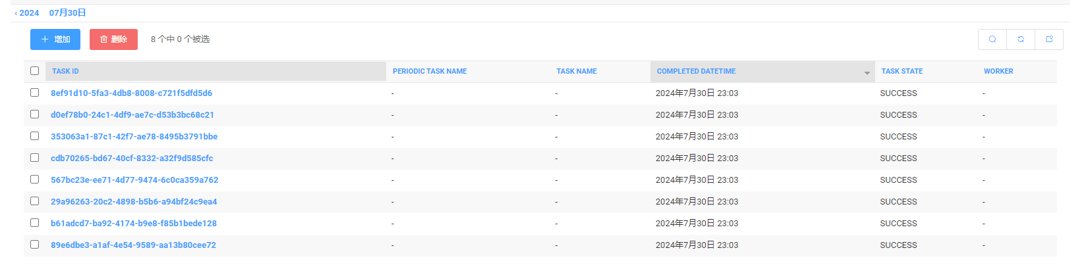Image resolution: width=1088 pixels, height=269 pixels.
Task: Click the search magnifier icon
Action: click(x=992, y=39)
